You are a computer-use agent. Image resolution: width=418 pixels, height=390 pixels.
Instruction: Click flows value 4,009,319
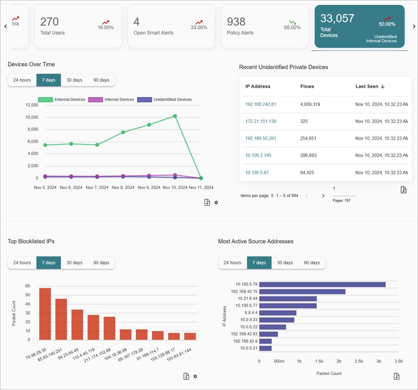[310, 104]
